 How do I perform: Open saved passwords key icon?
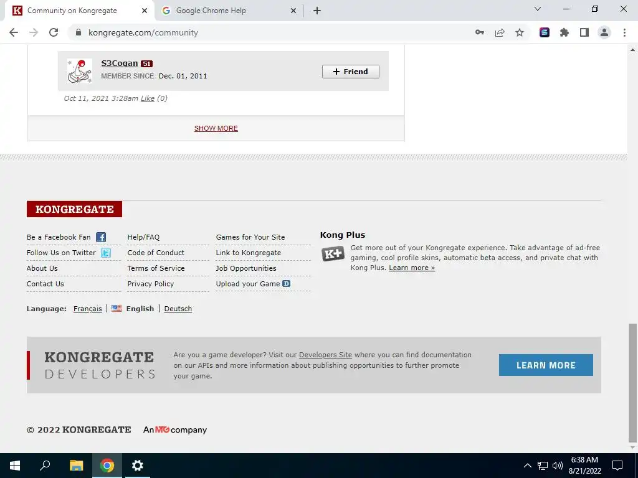click(480, 32)
